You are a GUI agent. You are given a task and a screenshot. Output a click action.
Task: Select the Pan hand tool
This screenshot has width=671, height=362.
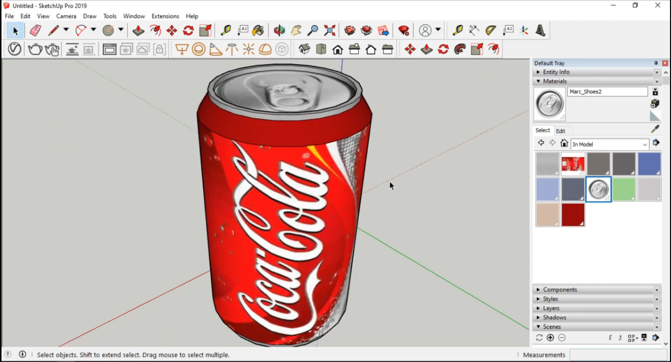[296, 31]
